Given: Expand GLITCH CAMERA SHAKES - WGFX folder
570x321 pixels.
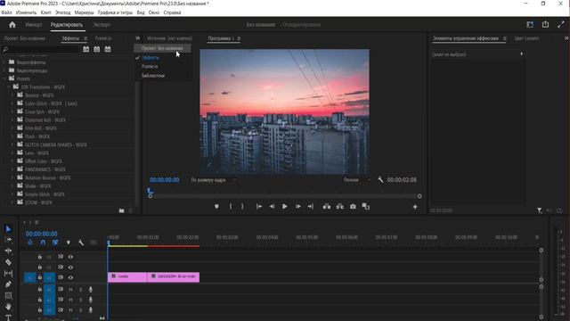Looking at the screenshot, I should [12, 144].
